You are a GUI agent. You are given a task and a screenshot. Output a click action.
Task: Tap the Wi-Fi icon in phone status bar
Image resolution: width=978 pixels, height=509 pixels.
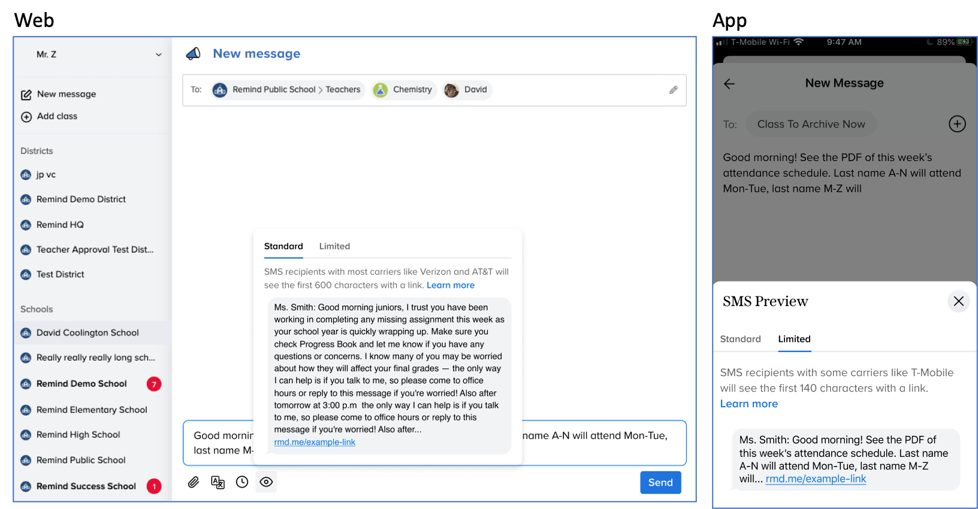798,43
